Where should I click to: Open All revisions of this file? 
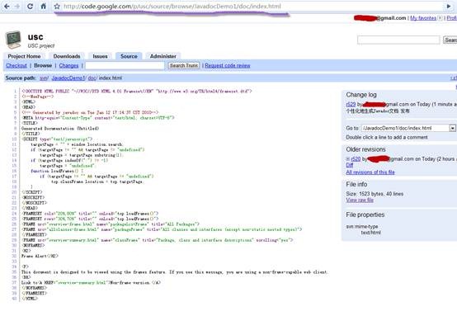click(370, 172)
